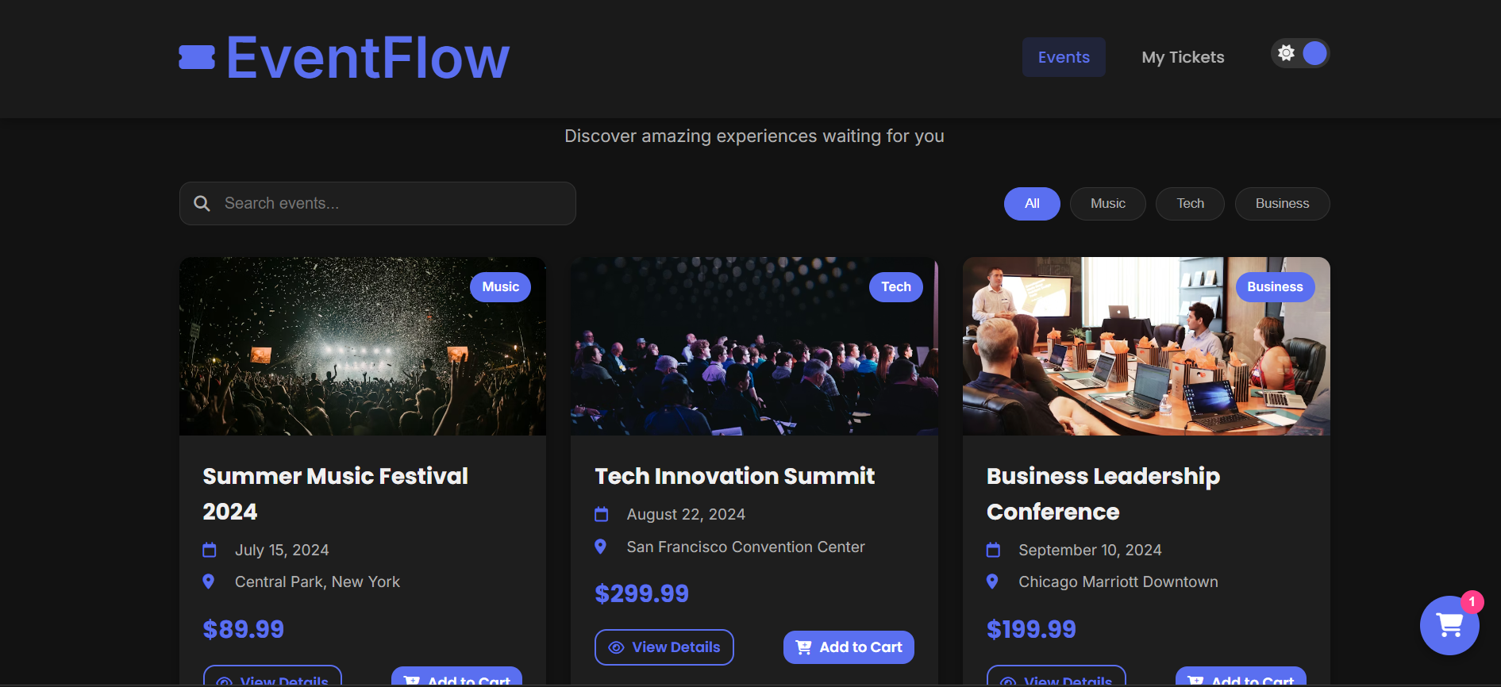Click the location pin beside Central Park, New York
The image size is (1501, 687).
pos(210,581)
